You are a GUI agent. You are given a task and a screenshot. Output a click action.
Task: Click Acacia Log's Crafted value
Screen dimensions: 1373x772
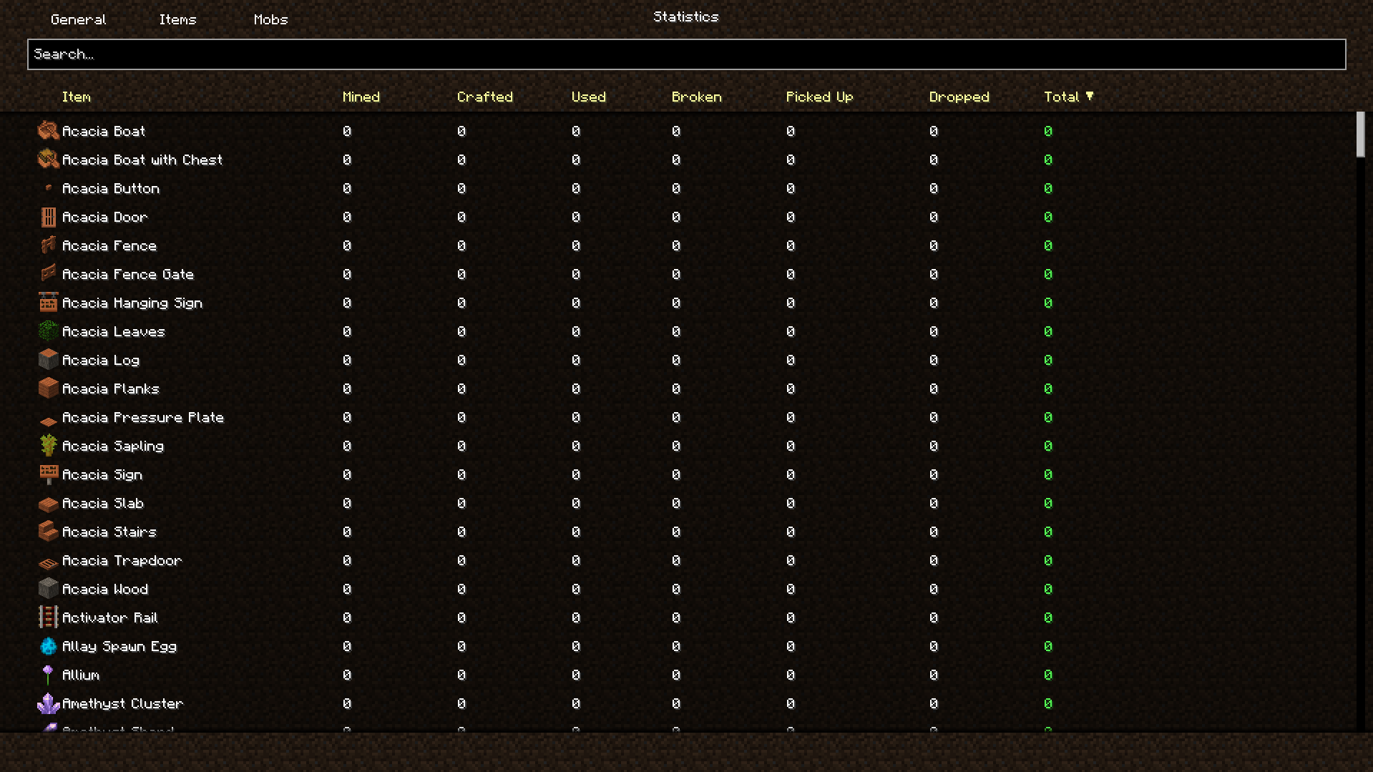(461, 360)
